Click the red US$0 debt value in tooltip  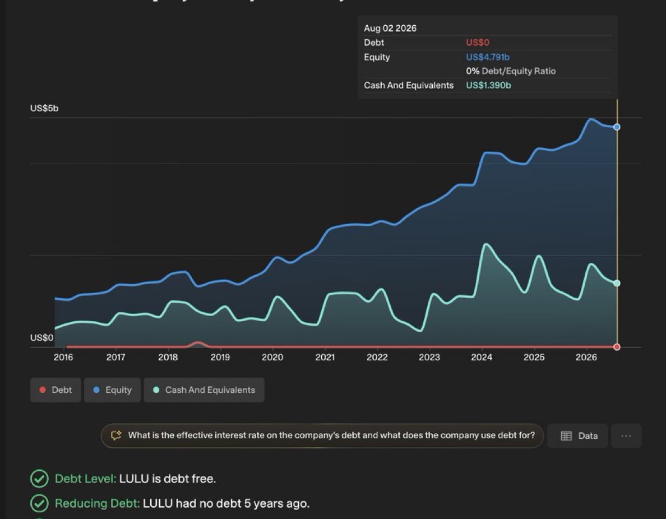point(478,43)
